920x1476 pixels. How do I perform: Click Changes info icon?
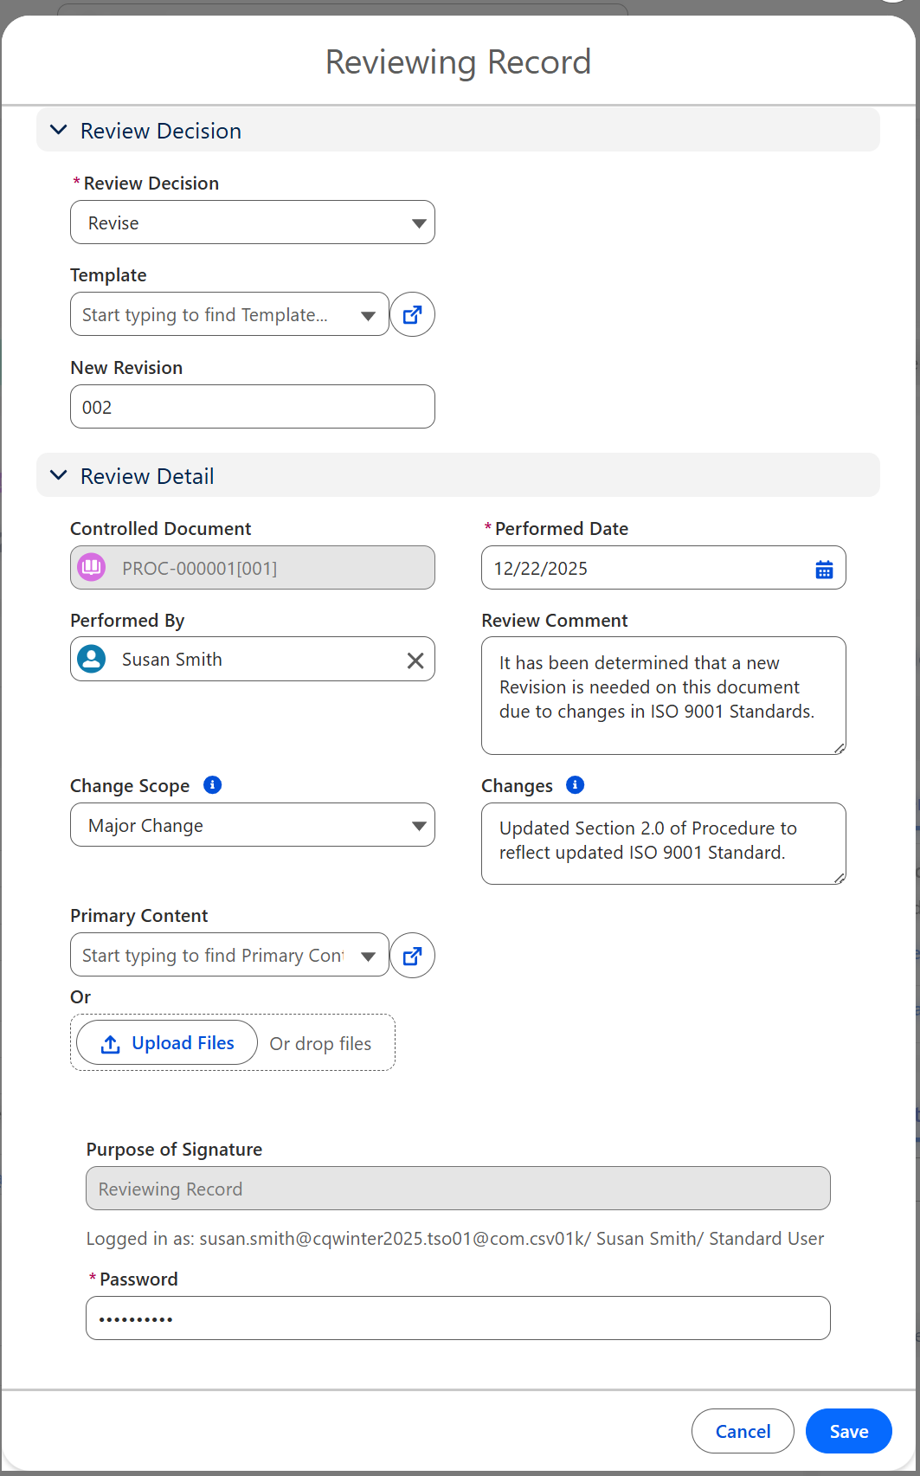pyautogui.click(x=575, y=784)
